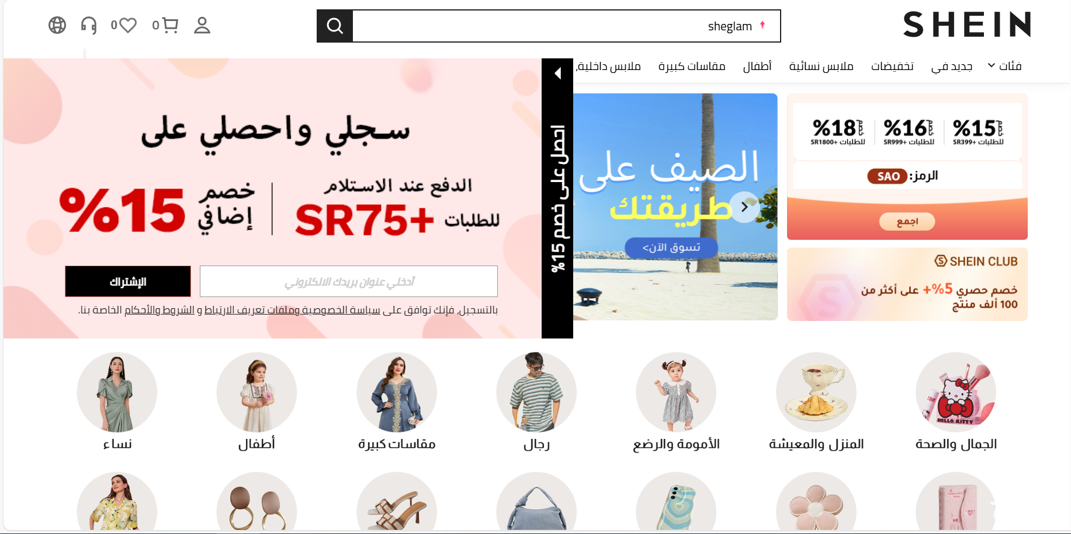Click the اجمع coupon collect button
Image resolution: width=1071 pixels, height=534 pixels.
click(x=907, y=221)
